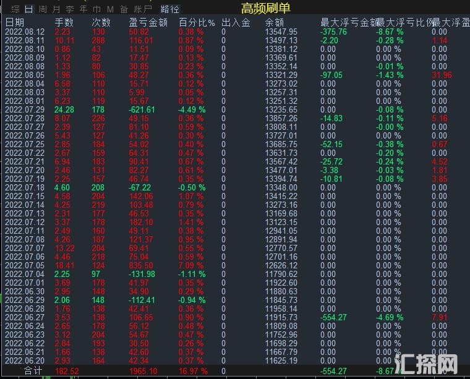Switch to the 综 summary tab

pyautogui.click(x=15, y=9)
